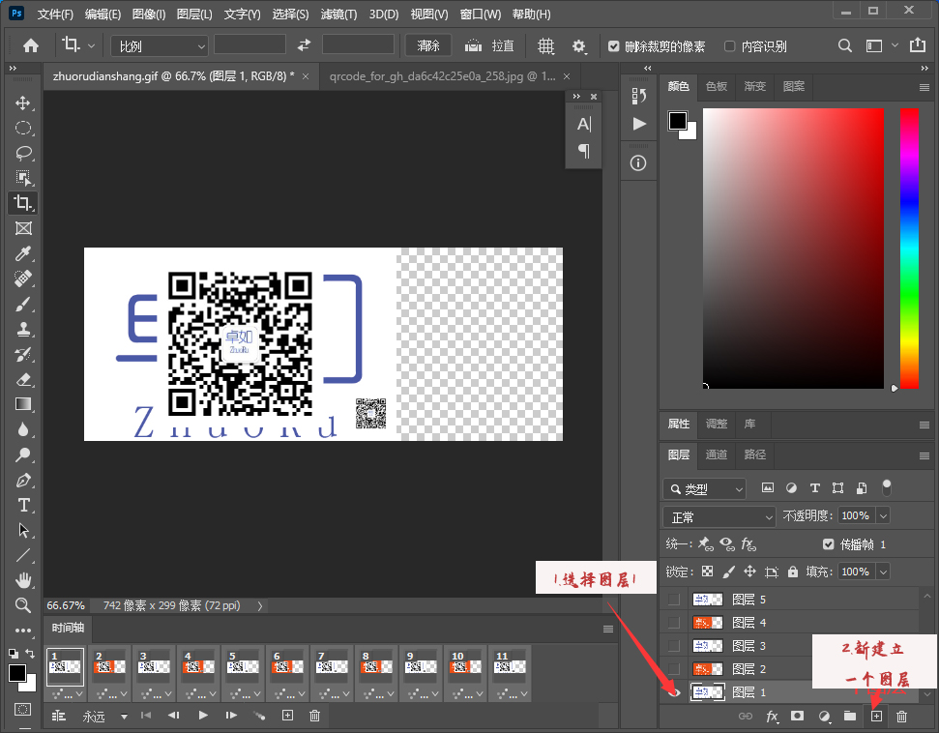Create a new layer with plus icon

click(x=876, y=717)
